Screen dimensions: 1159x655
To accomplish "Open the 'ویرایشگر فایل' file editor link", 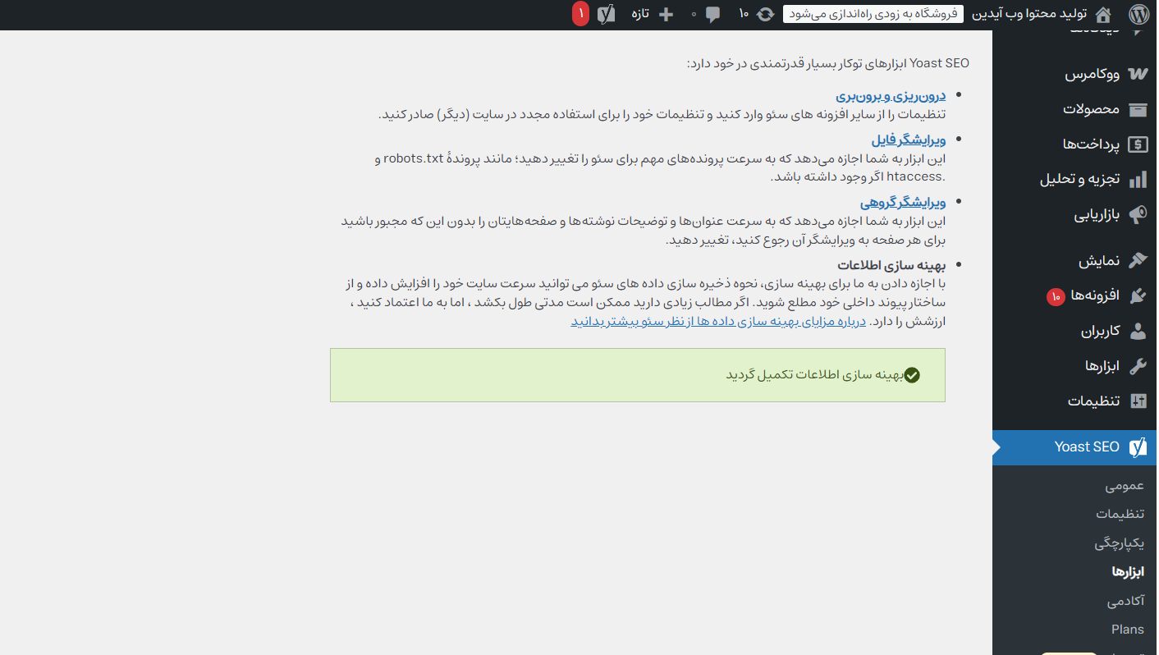I will point(909,140).
